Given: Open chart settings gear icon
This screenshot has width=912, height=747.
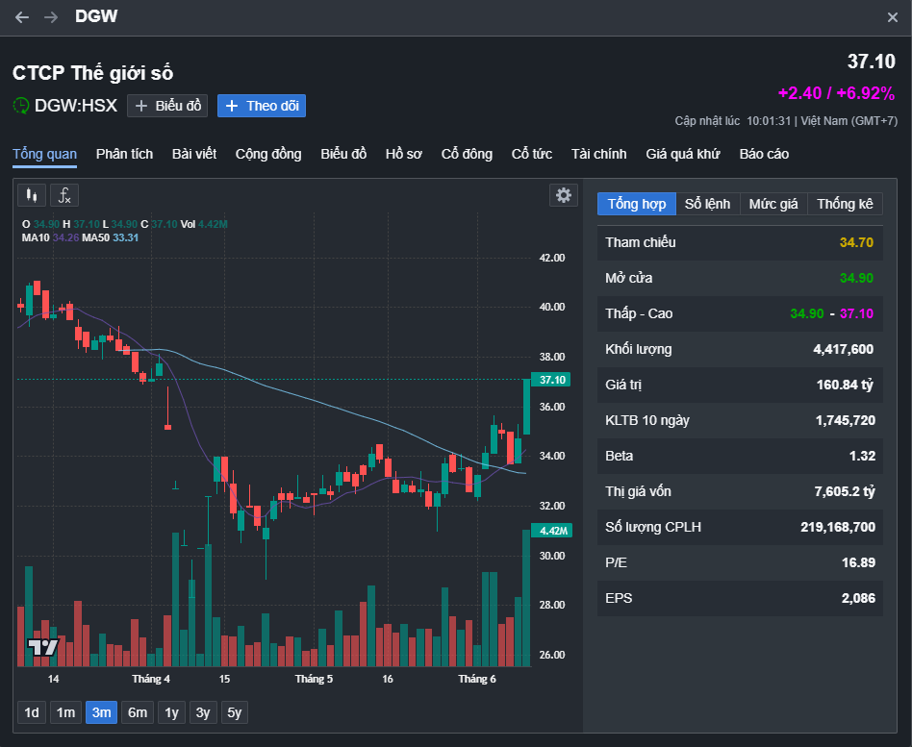Looking at the screenshot, I should pos(564,195).
